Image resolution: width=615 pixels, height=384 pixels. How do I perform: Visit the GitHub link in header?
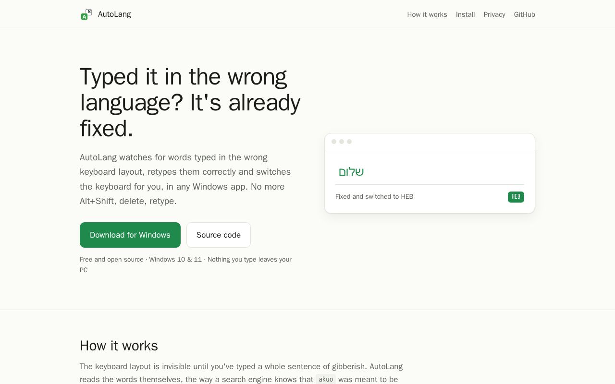(x=525, y=14)
